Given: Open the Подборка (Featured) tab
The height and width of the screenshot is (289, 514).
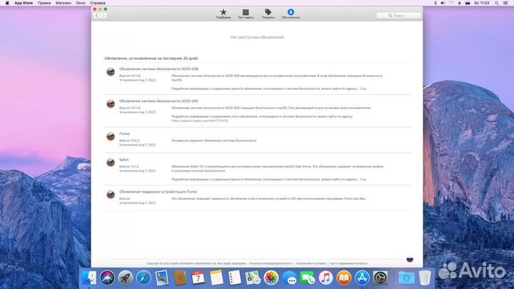Looking at the screenshot, I should pyautogui.click(x=223, y=14).
